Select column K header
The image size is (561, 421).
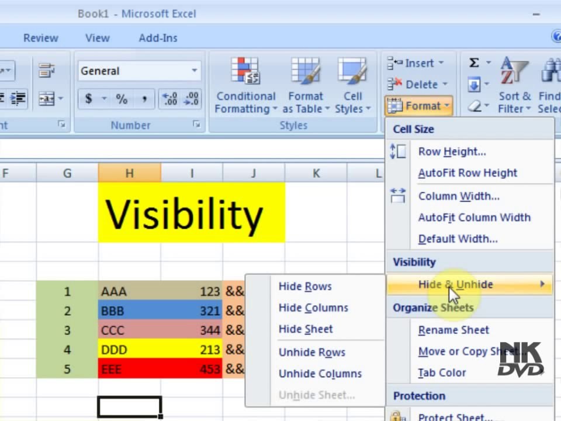click(316, 173)
